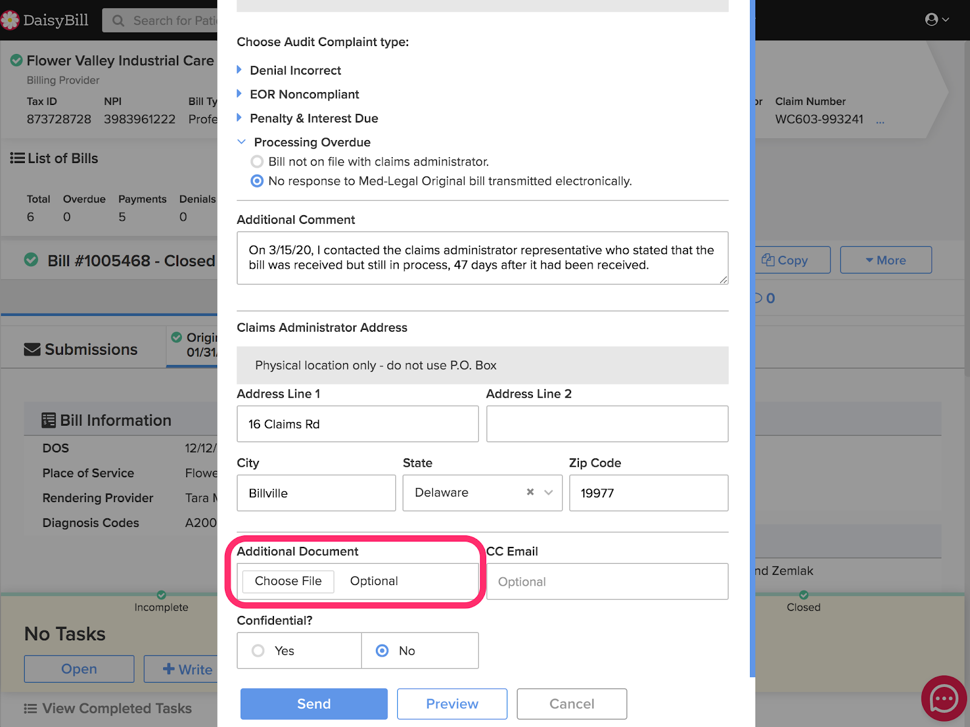Click the NPI value 3983961222

click(x=139, y=119)
